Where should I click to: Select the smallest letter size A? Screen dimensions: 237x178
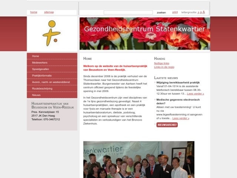[198, 13]
